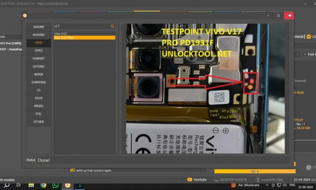The image size is (316, 190).
Task: Minimize the main UnlockTool window
Action: (x=306, y=4)
